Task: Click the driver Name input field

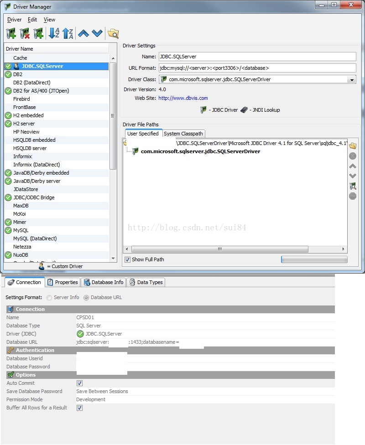Action: point(257,57)
